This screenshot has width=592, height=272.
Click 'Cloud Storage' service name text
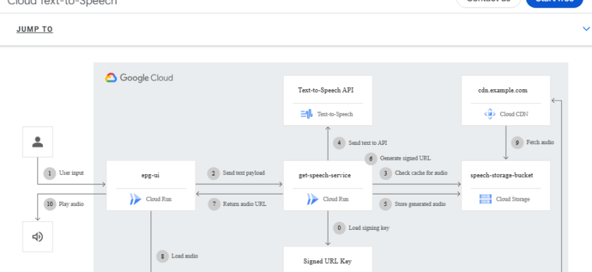(x=512, y=199)
